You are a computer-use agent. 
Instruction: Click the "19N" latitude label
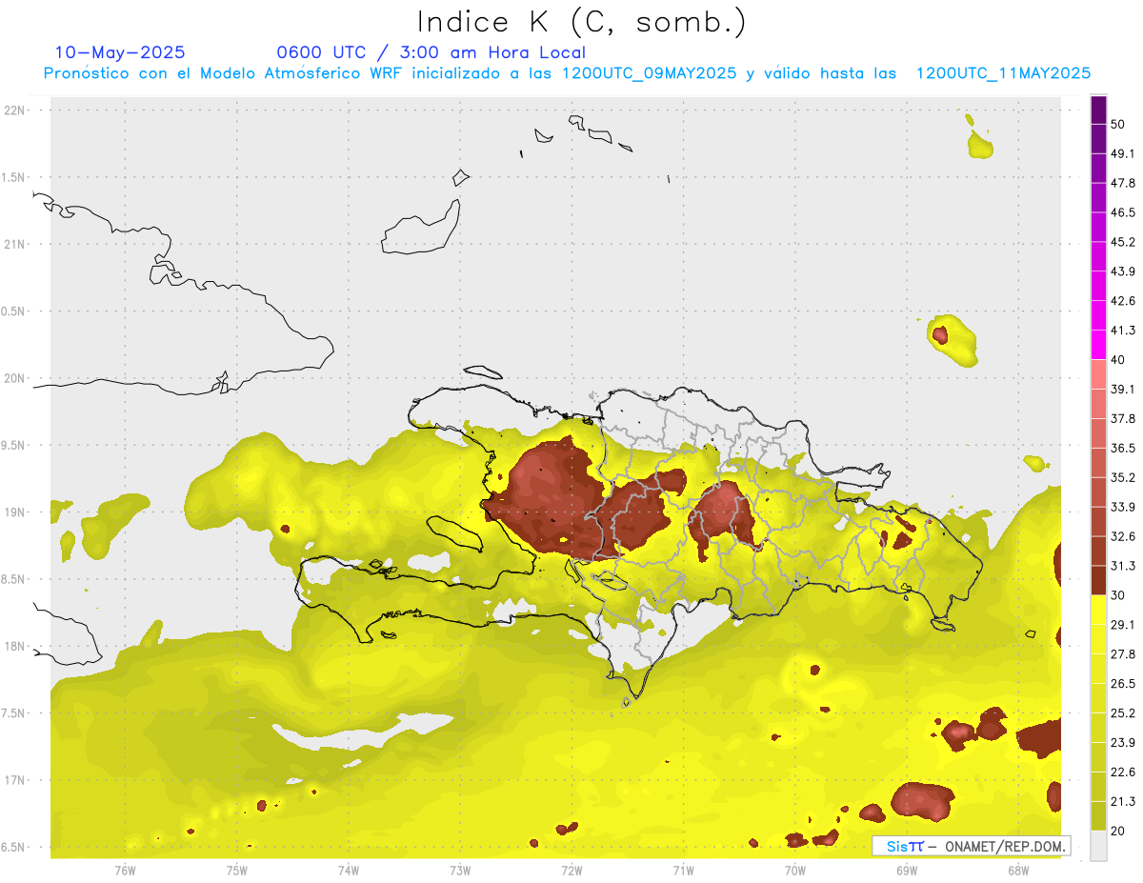coord(14,512)
